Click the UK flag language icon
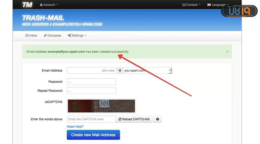Screen dimensions: 260x144 click(209, 5)
